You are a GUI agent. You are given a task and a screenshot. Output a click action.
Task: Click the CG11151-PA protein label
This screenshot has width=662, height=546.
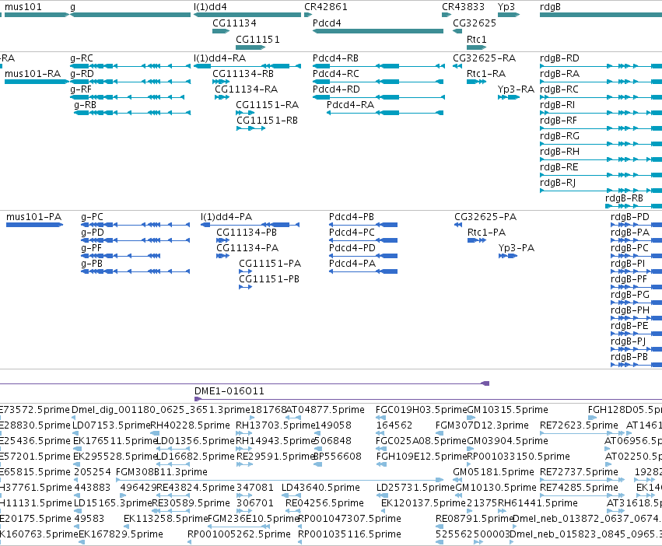(x=270, y=264)
